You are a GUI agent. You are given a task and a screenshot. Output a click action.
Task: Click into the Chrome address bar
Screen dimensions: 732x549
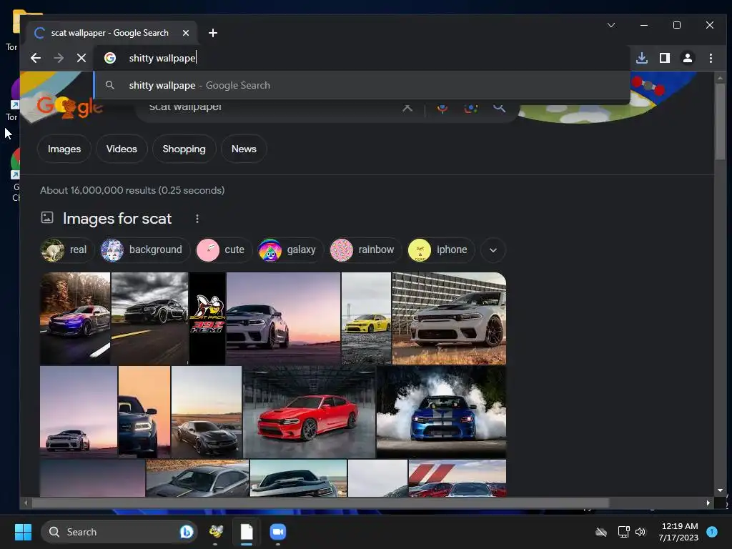tap(362, 58)
